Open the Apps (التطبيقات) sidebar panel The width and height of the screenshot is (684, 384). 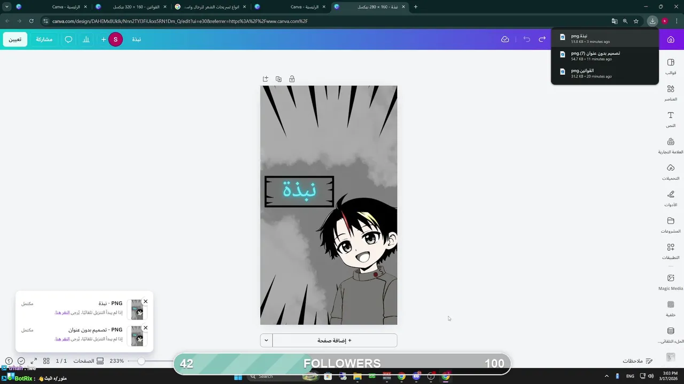671,251
